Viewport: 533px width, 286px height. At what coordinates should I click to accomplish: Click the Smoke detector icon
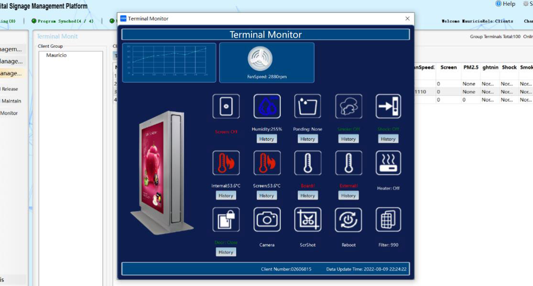pyautogui.click(x=348, y=106)
